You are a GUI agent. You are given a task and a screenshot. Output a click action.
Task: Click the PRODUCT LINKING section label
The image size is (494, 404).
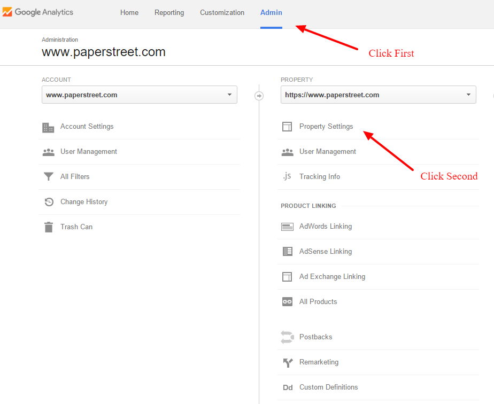[x=308, y=206]
